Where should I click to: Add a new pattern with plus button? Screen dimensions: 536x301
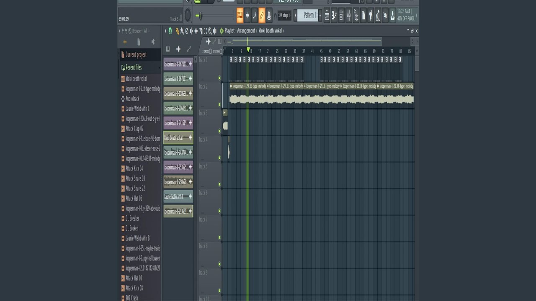(320, 15)
